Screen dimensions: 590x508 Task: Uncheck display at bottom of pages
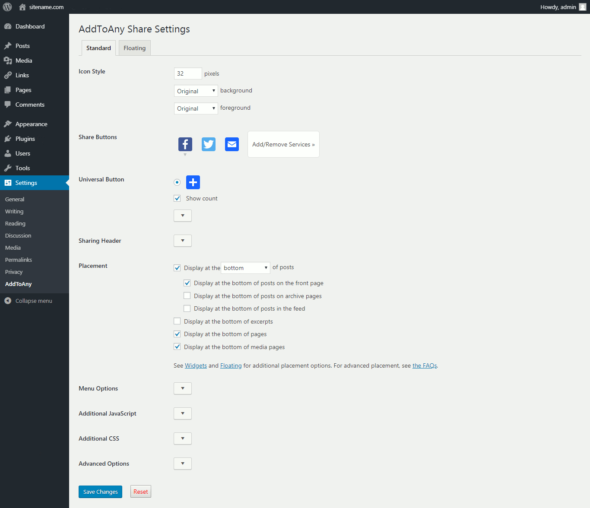tap(177, 334)
